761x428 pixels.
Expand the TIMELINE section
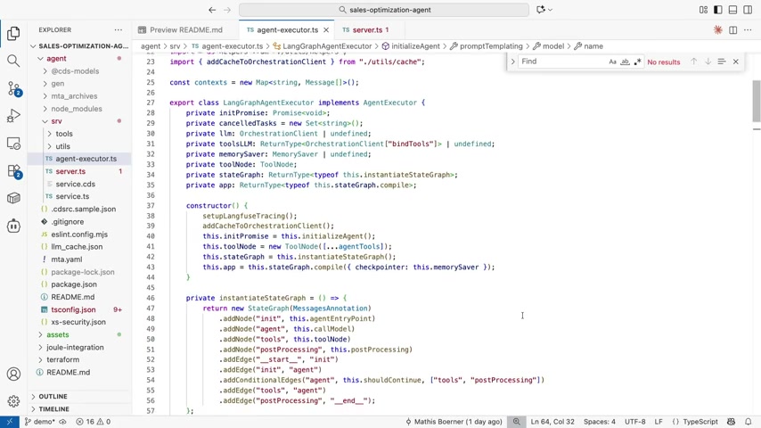tap(79, 409)
